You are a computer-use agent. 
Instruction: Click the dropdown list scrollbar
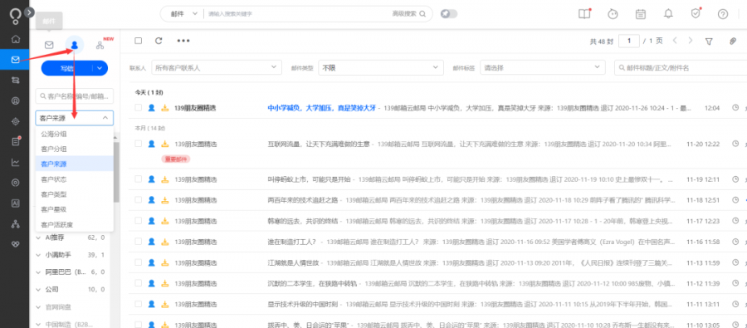(x=116, y=173)
